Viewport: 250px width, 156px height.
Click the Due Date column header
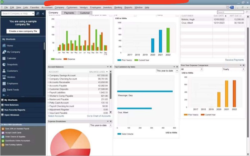click(x=220, y=16)
